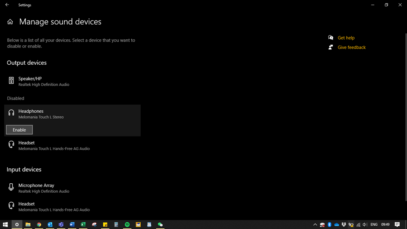Open Dropbox from the system tray
Image resolution: width=407 pixels, height=229 pixels.
coord(344,225)
